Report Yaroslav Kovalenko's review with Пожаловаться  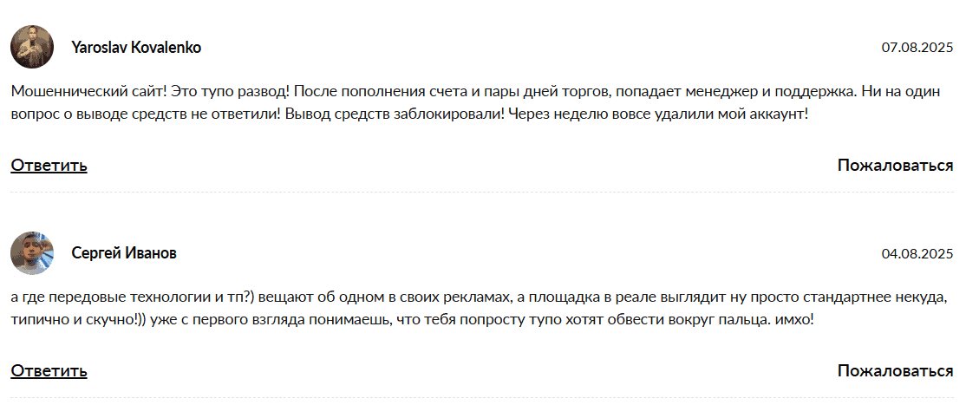[x=895, y=165]
